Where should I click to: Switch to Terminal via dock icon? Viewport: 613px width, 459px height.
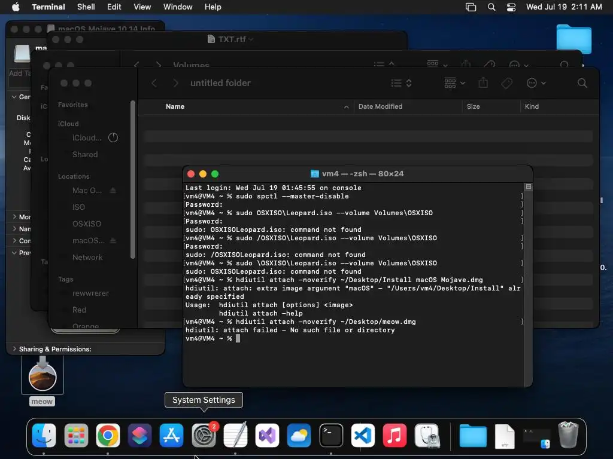point(331,435)
